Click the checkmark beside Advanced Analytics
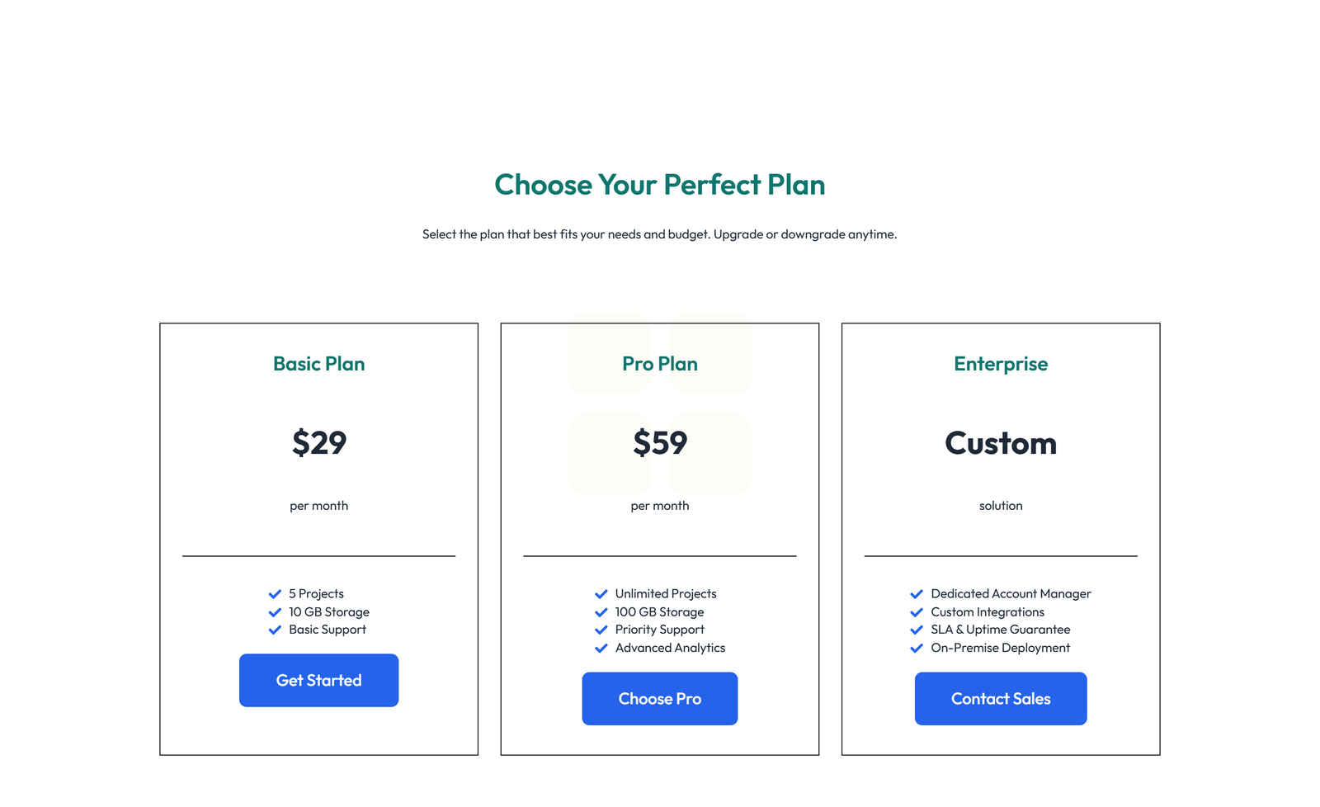Viewport: 1320px width, 807px height. (601, 648)
